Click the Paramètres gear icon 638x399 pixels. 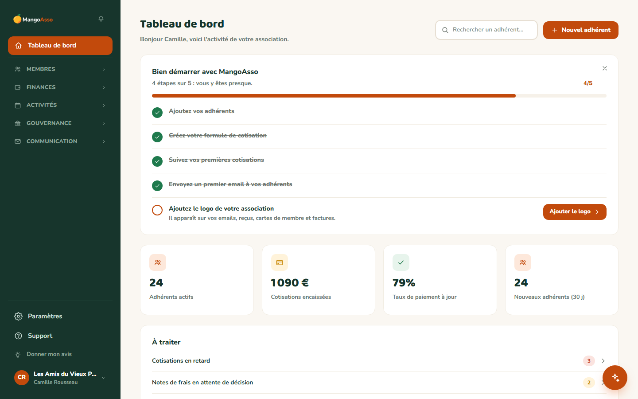point(18,316)
